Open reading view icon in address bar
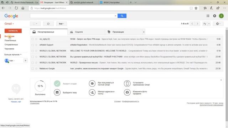228x128 pixels. point(191,8)
